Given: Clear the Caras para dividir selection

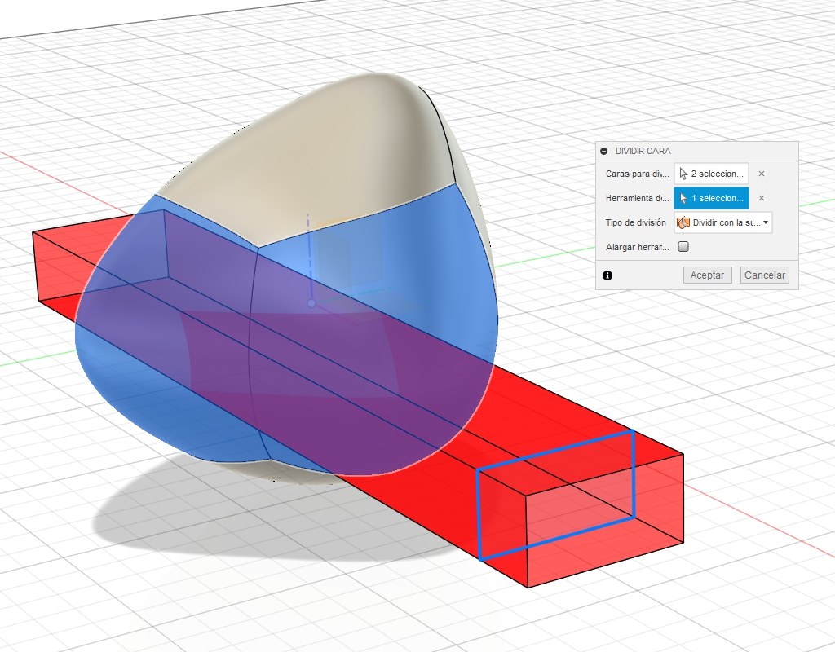Looking at the screenshot, I should pyautogui.click(x=761, y=174).
